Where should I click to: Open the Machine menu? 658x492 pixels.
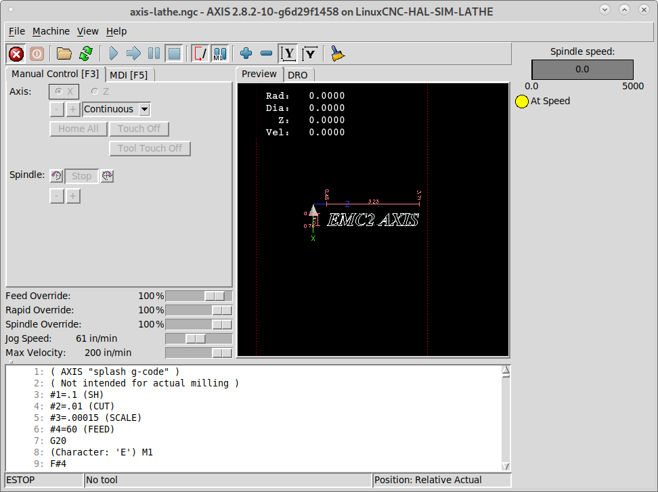51,31
